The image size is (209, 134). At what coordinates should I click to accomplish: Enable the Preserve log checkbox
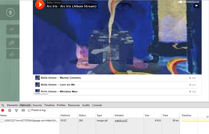coord(29,110)
